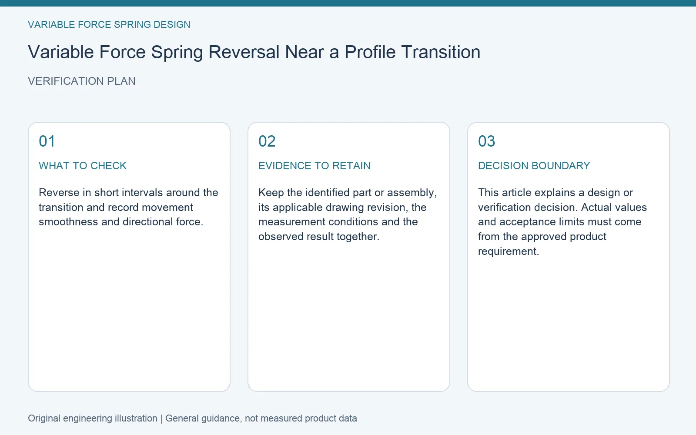
Task: Click the 'EVIDENCE TO RETAIN' heading
Action: pos(315,166)
